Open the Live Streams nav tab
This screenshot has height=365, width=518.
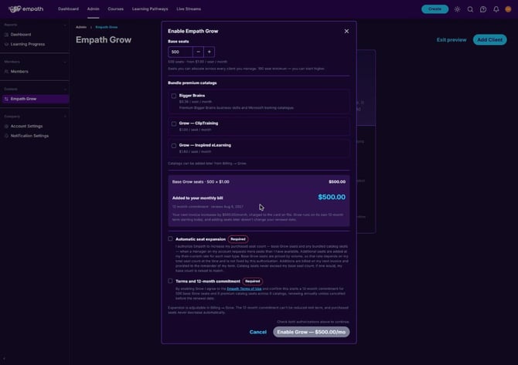tap(189, 9)
